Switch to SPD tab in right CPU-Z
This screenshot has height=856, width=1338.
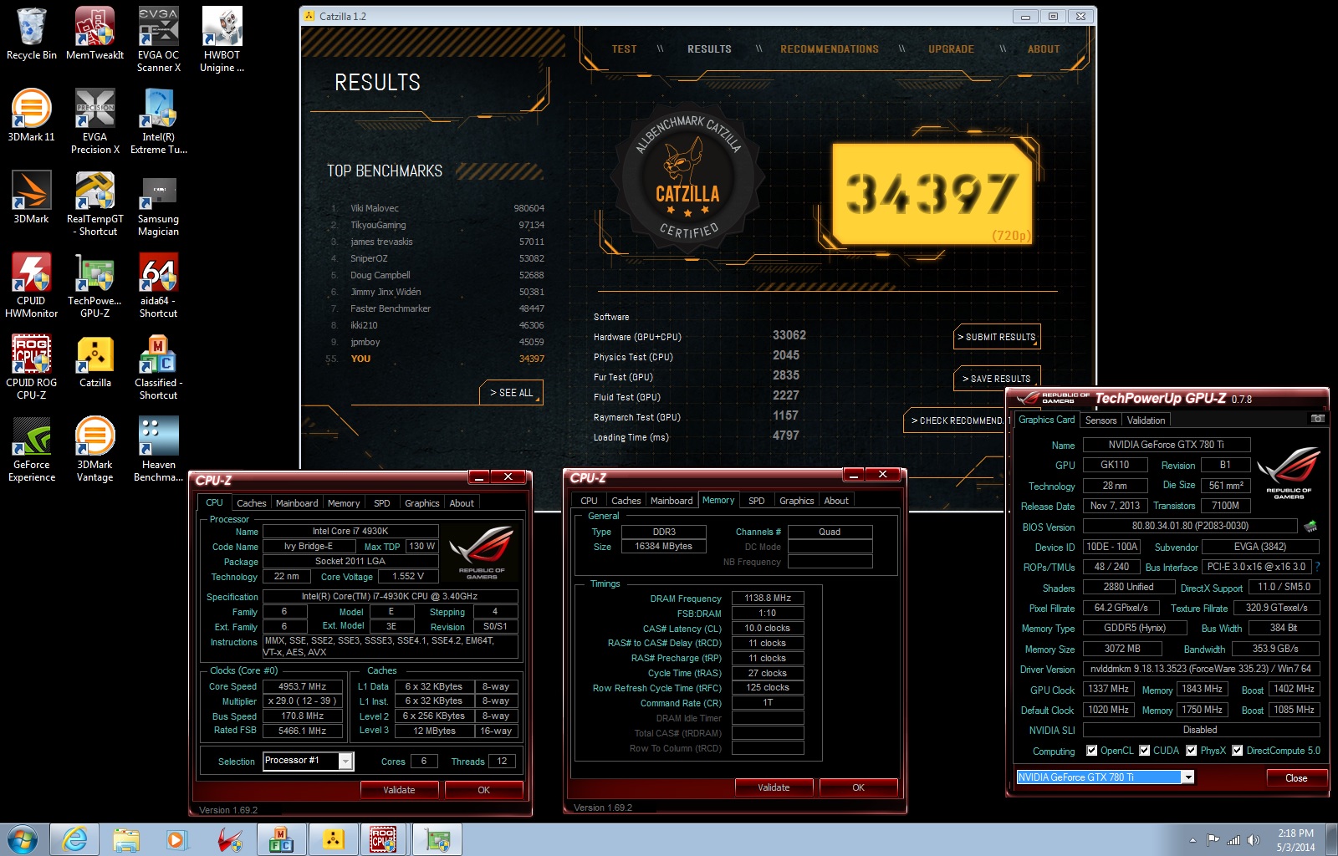coord(756,501)
